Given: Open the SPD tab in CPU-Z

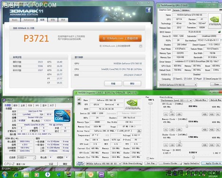Looking at the screenshot, I should (x=37, y=105).
